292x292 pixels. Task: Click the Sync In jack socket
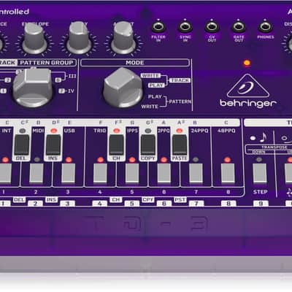(x=185, y=27)
